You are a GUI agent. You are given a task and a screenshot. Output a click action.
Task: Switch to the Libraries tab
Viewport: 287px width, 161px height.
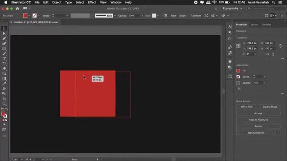click(x=266, y=25)
